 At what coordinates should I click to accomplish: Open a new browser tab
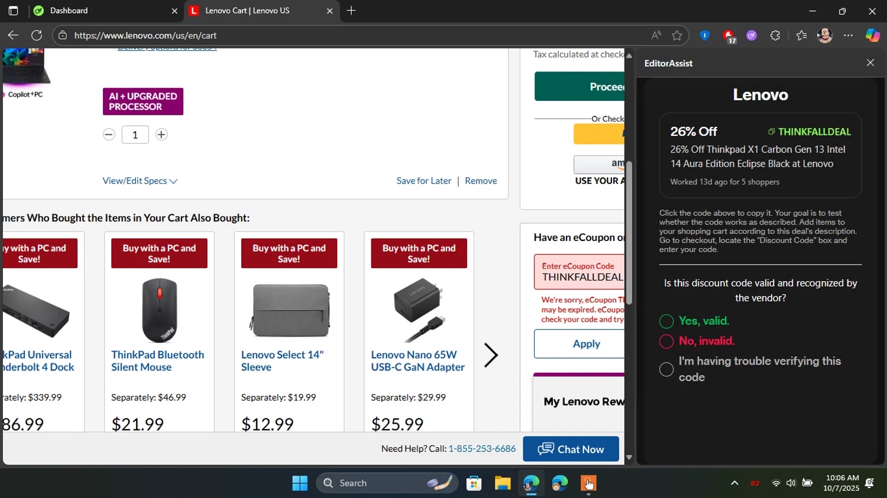pyautogui.click(x=351, y=11)
